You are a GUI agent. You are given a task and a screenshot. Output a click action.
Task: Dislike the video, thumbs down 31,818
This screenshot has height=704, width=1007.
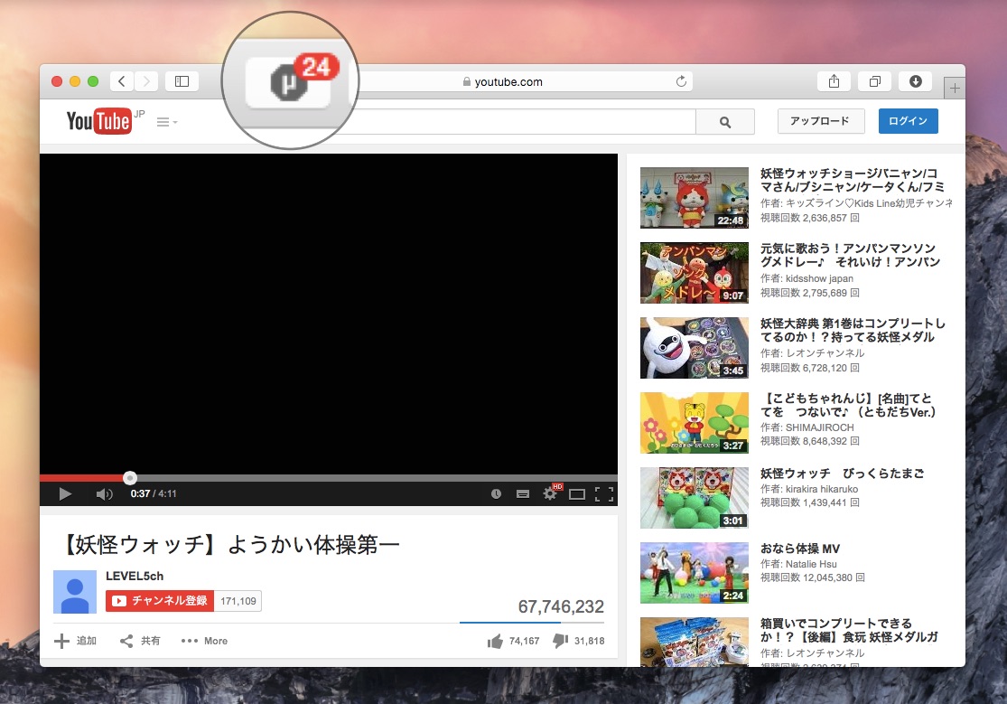(x=579, y=641)
